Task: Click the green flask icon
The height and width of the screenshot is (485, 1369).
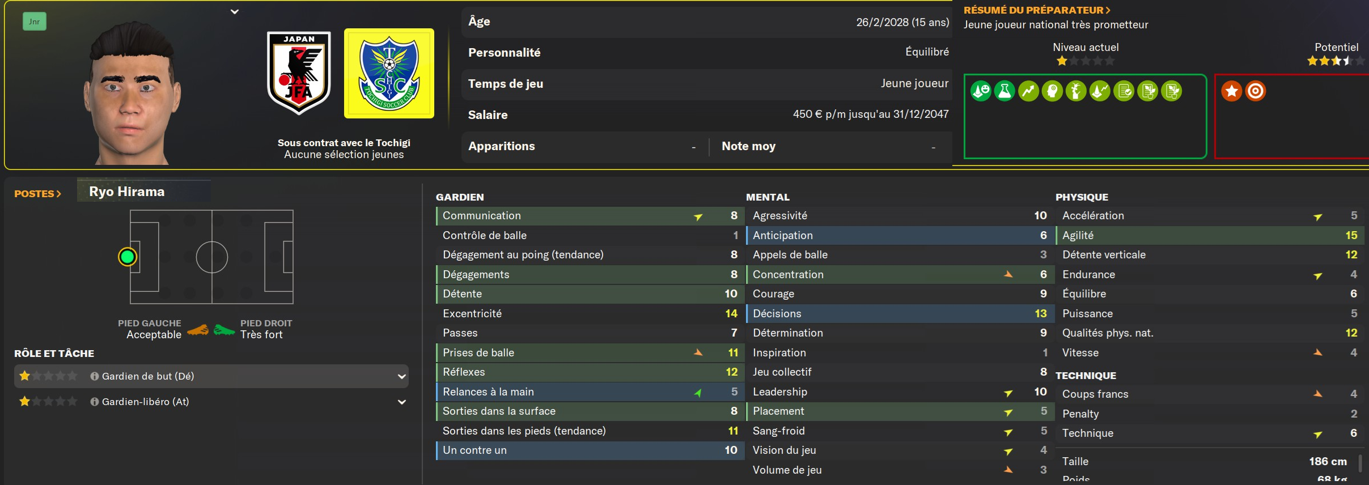Action: tap(1005, 91)
